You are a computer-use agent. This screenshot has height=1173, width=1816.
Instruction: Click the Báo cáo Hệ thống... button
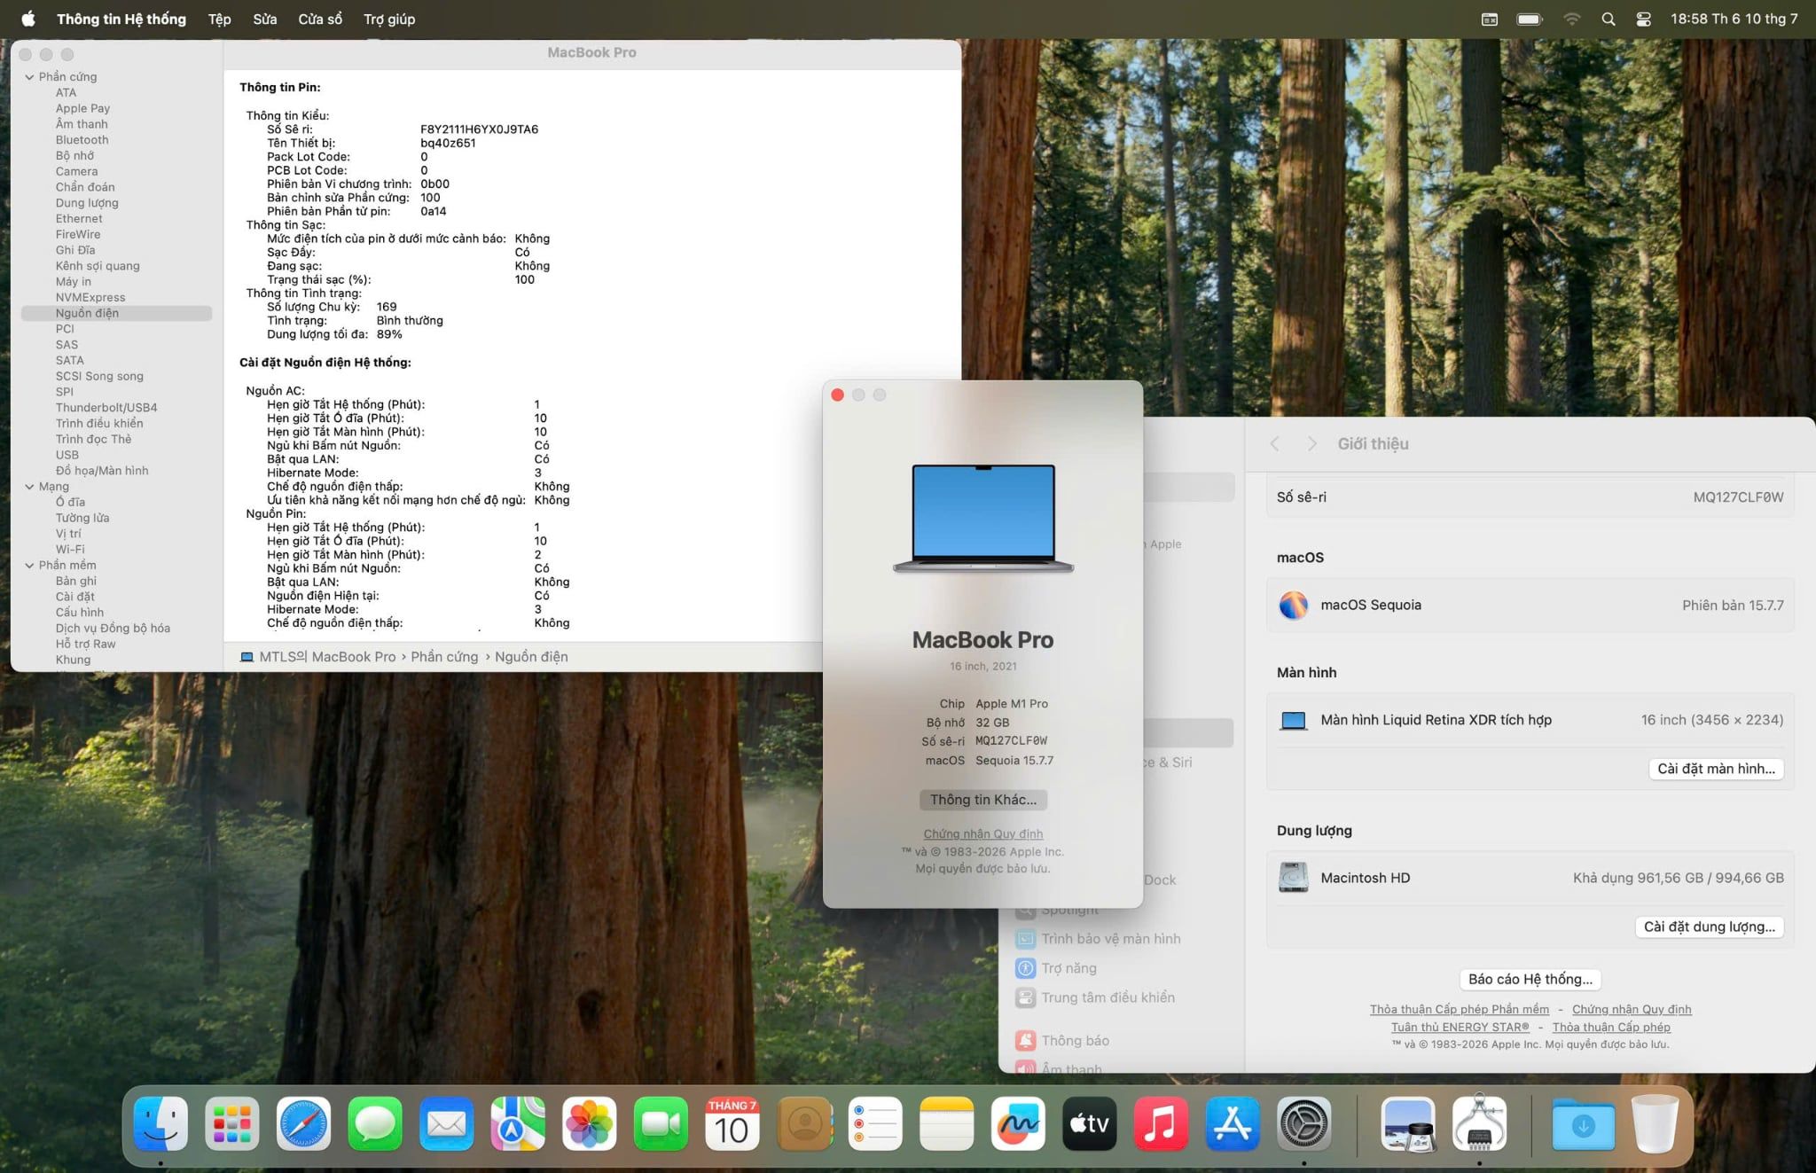[1530, 979]
